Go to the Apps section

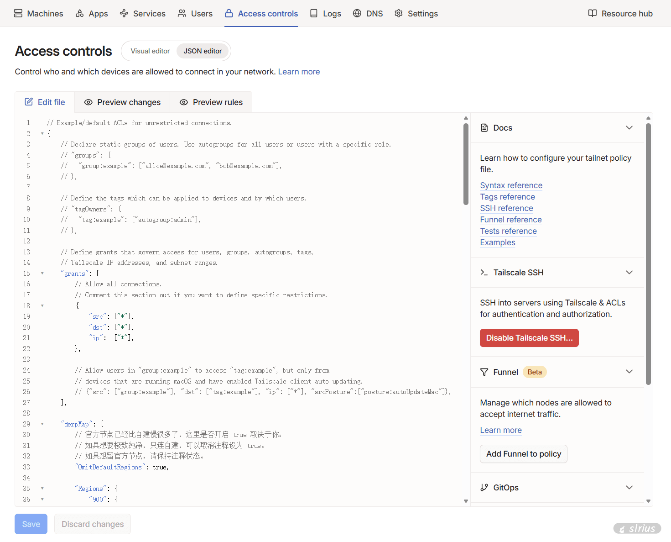92,14
